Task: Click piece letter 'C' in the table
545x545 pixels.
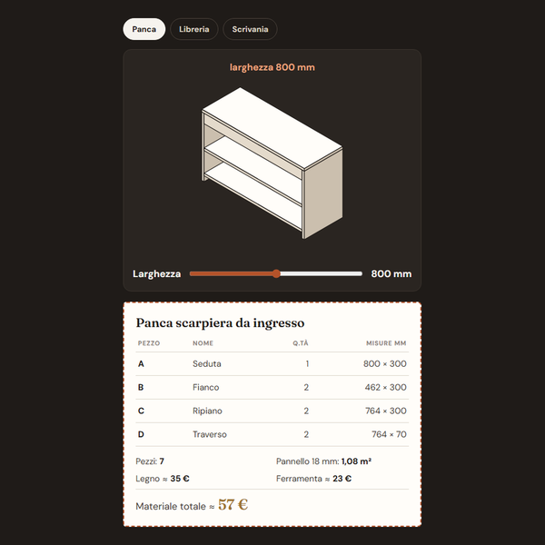Action: 141,411
